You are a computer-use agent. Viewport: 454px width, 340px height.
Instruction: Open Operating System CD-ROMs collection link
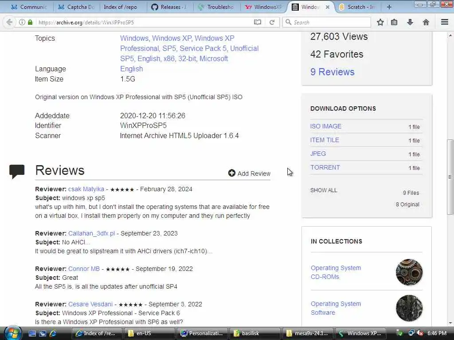coord(336,272)
